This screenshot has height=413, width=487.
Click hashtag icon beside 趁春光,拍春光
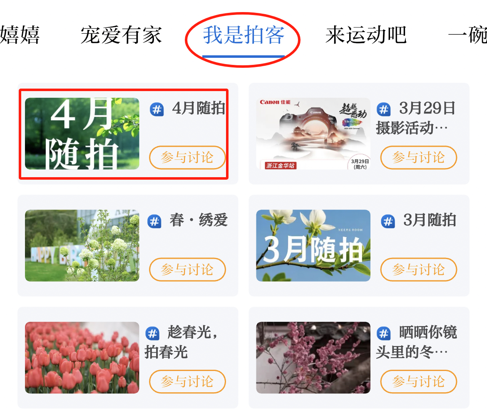[x=152, y=334]
